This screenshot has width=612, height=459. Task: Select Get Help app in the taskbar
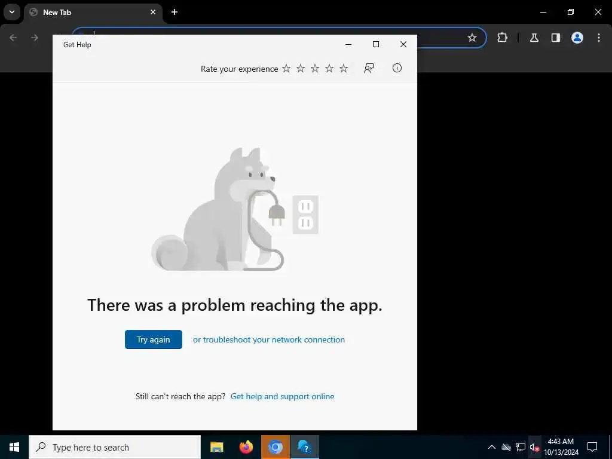(304, 447)
